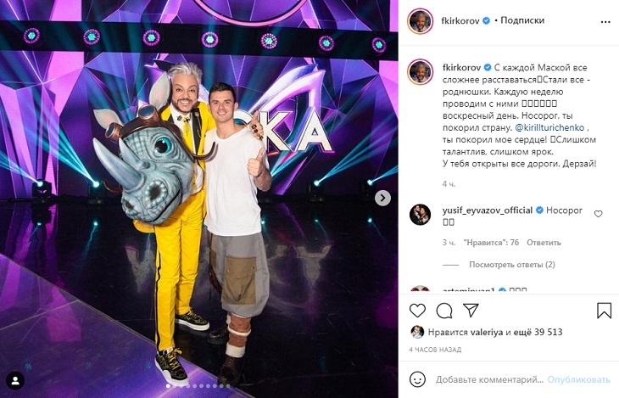The width and height of the screenshot is (619, 398).
Task: Open yusif_eyvazov_official profile name
Action: click(488, 210)
